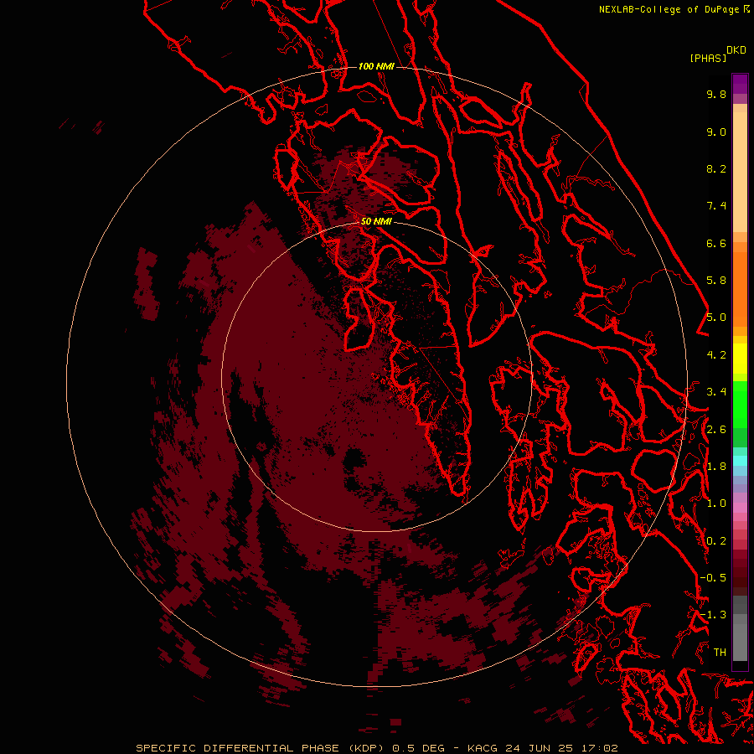
Task: Click the 50 NMI range ring label
Action: [x=376, y=221]
